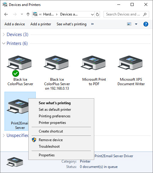Open Properties at bottom of context menu
153x173 pixels.
(x=61, y=155)
